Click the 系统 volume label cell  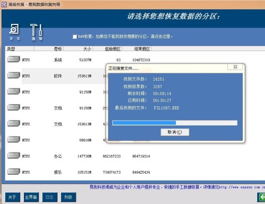coord(58,60)
